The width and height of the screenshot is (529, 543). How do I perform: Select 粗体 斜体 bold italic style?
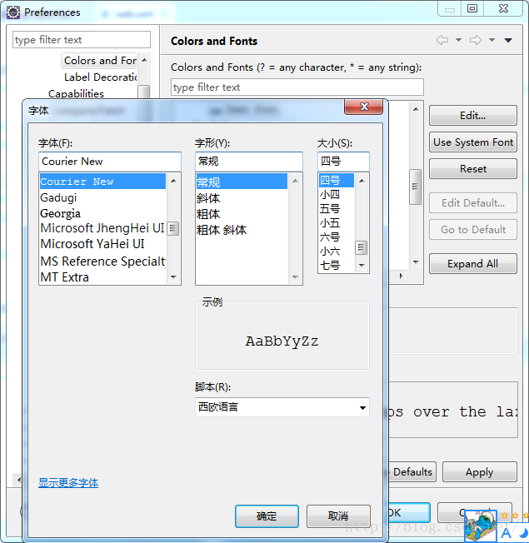point(242,230)
